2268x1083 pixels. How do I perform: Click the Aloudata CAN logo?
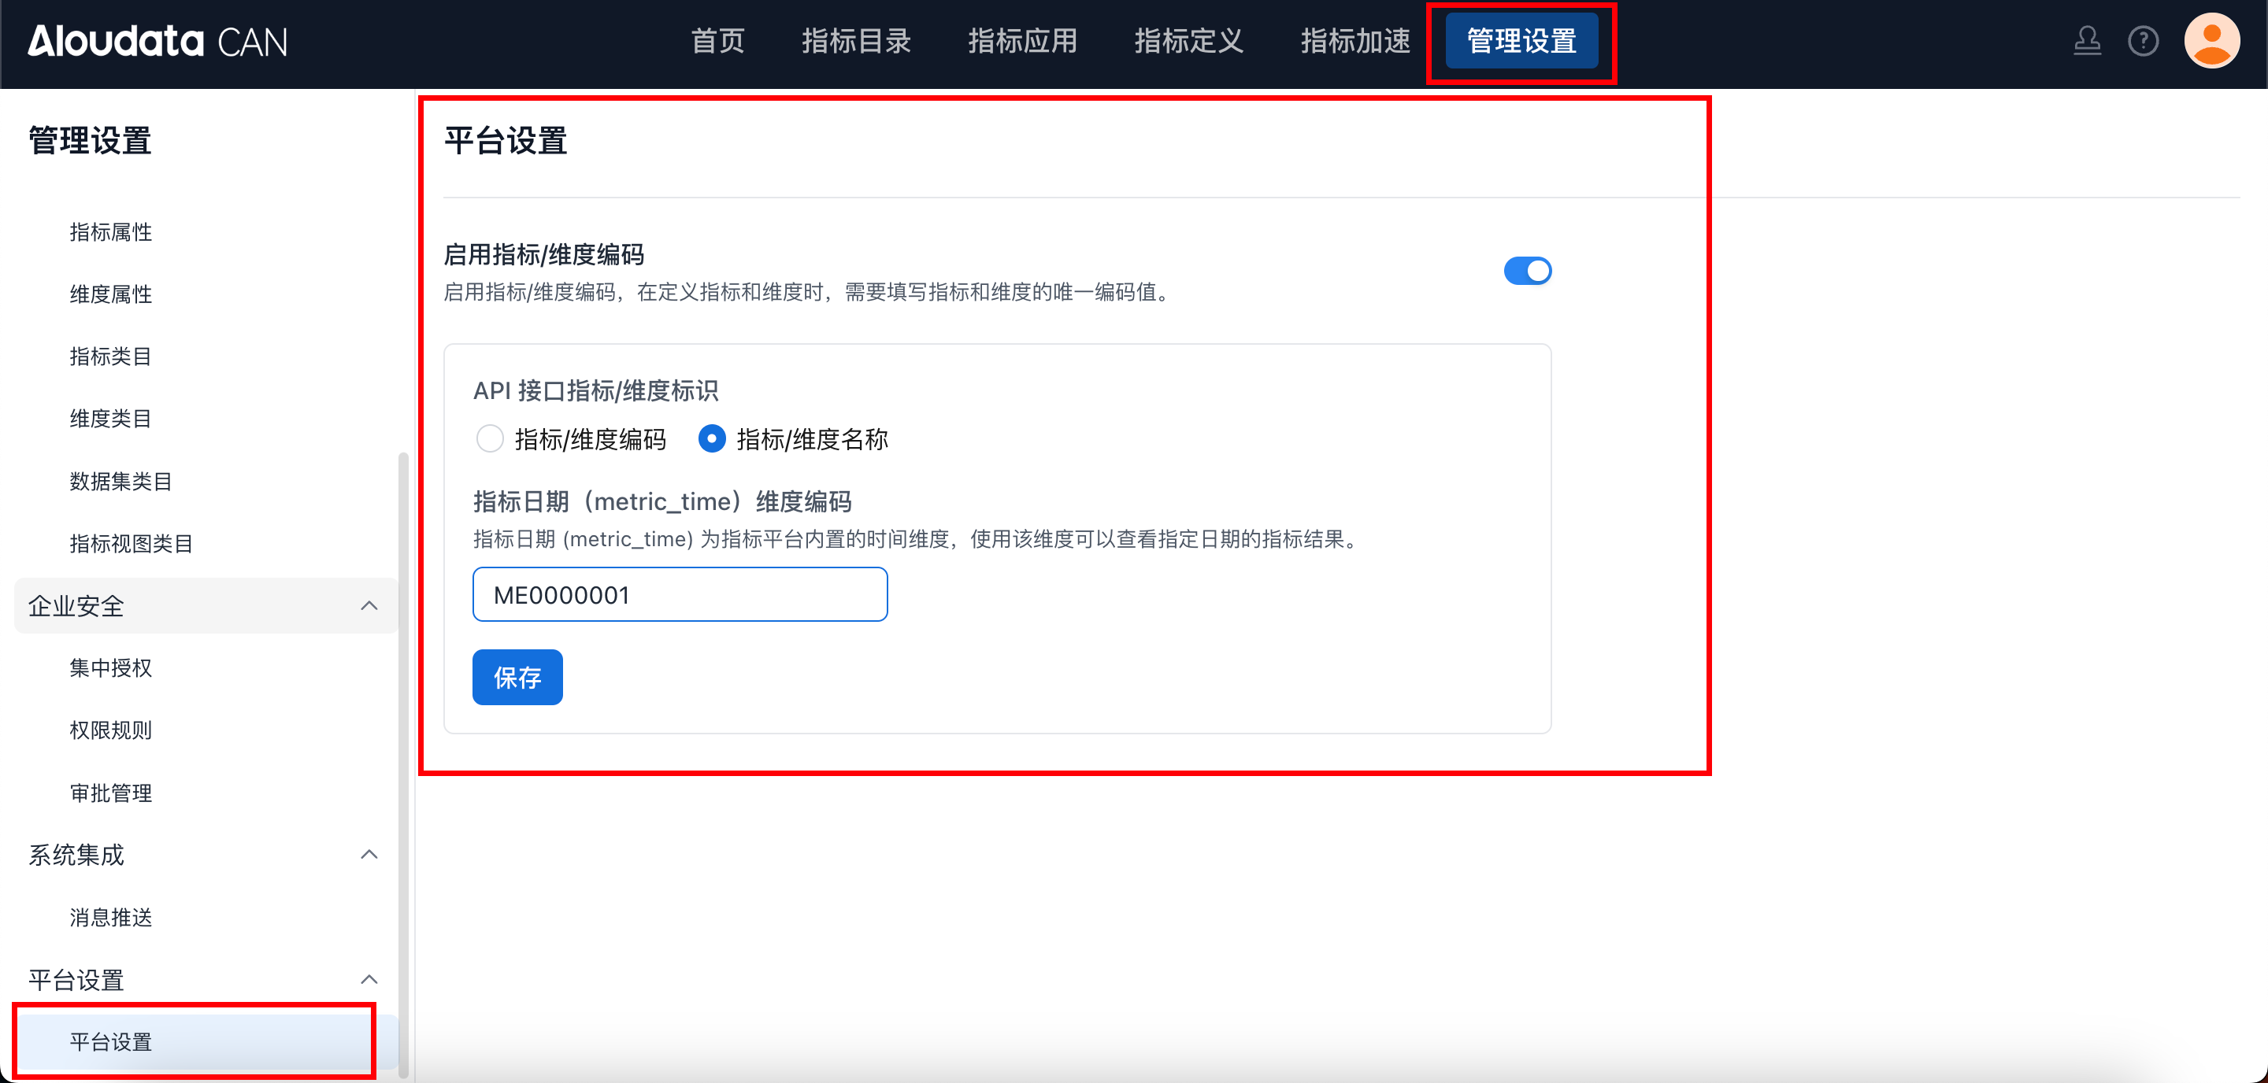click(x=157, y=42)
